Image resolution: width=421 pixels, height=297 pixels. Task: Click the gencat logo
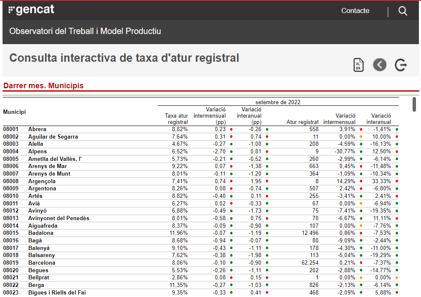pyautogui.click(x=32, y=10)
